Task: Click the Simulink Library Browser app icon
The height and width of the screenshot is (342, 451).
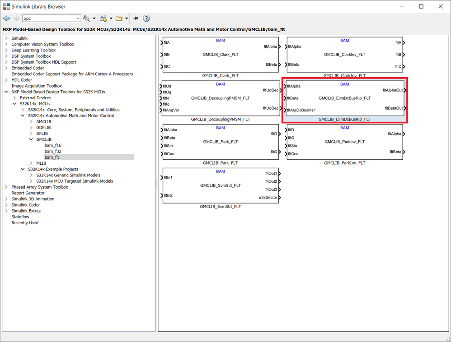Action: 6,6
